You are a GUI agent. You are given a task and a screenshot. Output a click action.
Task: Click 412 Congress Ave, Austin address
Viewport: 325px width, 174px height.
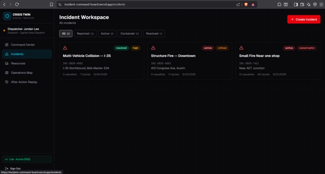click(168, 68)
